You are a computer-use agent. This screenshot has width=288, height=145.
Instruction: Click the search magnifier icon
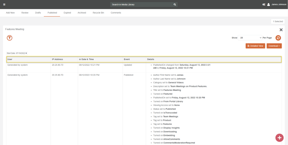point(175,5)
